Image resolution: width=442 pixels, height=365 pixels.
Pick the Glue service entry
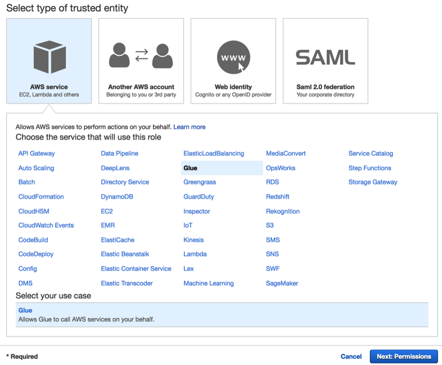pyautogui.click(x=222, y=168)
